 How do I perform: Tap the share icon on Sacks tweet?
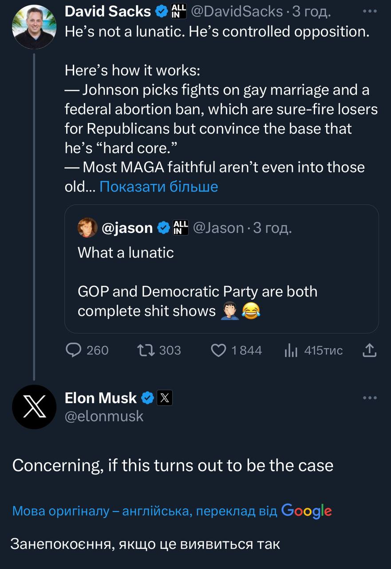click(369, 350)
